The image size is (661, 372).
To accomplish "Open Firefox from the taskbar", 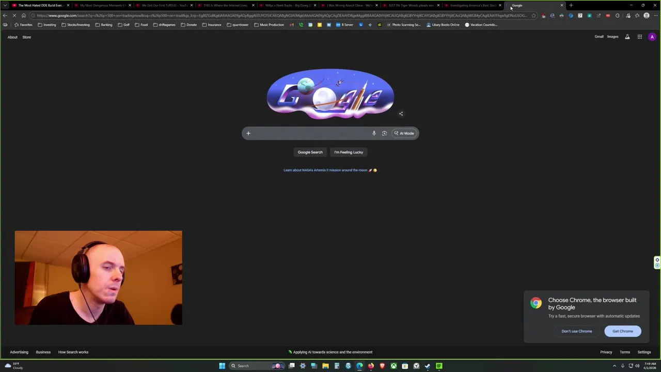I will [x=371, y=366].
